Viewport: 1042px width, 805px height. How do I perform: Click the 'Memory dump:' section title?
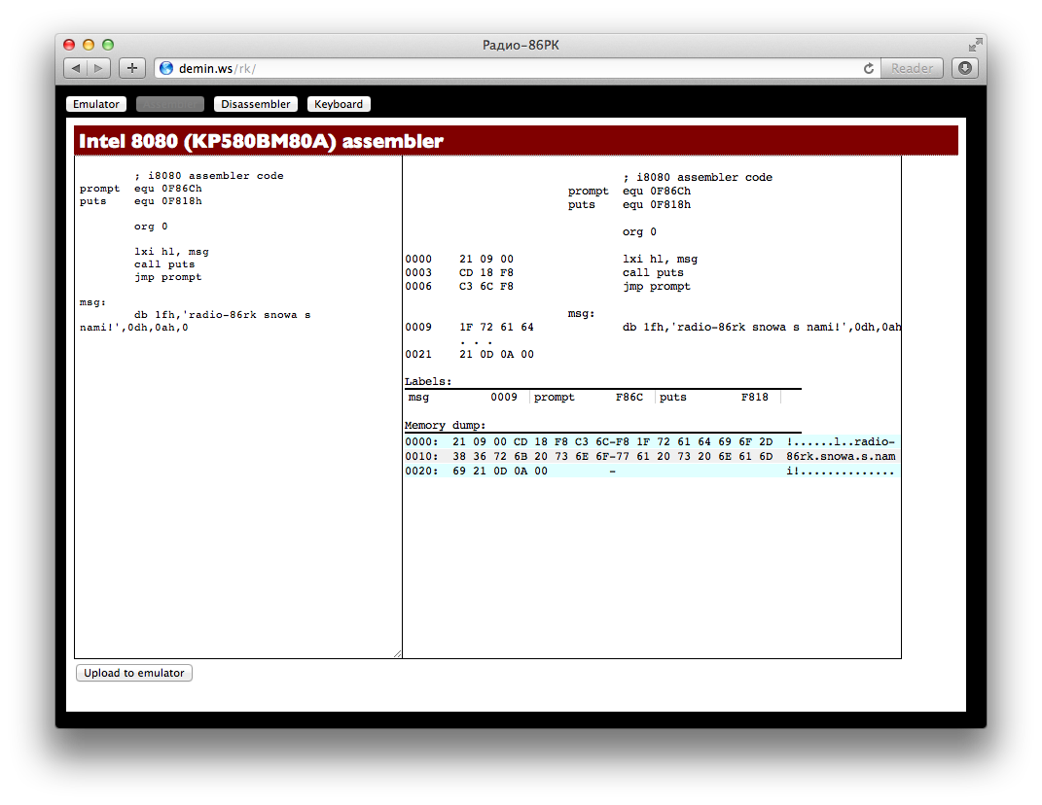click(x=446, y=425)
